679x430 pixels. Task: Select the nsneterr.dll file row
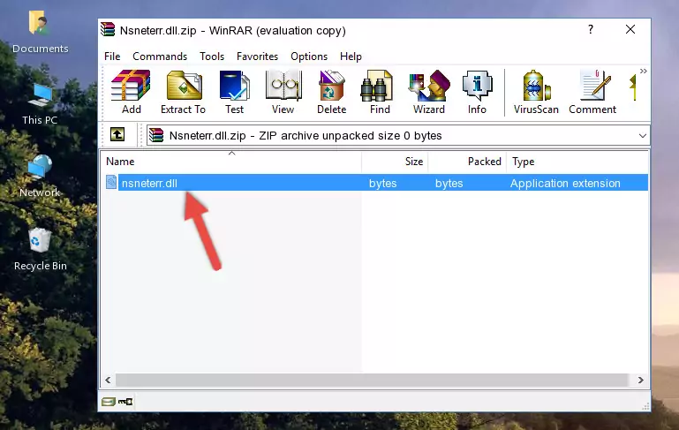coord(375,183)
